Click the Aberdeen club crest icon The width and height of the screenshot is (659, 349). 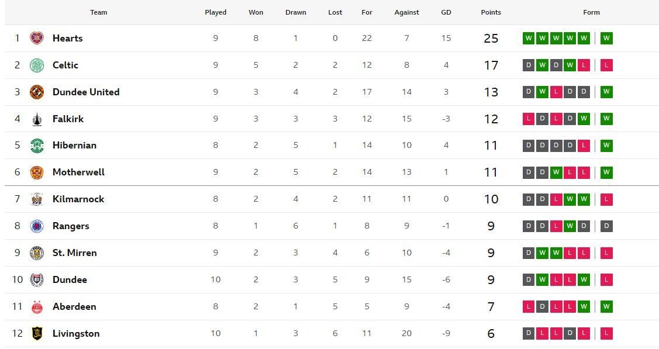pyautogui.click(x=37, y=307)
